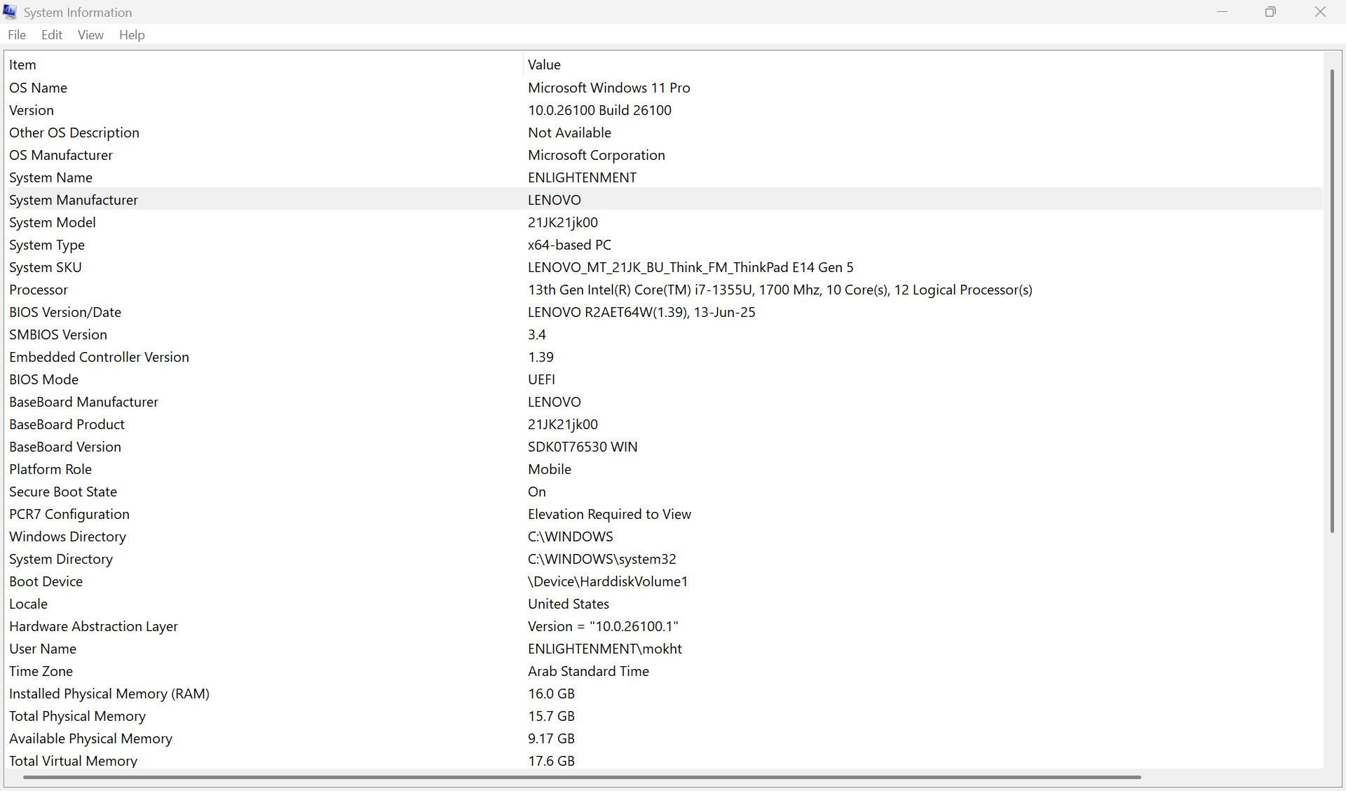Image resolution: width=1346 pixels, height=791 pixels.
Task: Restore down the System Information window
Action: click(x=1270, y=12)
